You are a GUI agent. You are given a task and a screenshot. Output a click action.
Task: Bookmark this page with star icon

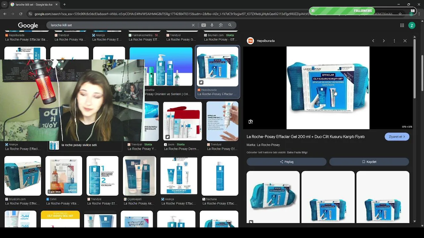click(x=400, y=14)
